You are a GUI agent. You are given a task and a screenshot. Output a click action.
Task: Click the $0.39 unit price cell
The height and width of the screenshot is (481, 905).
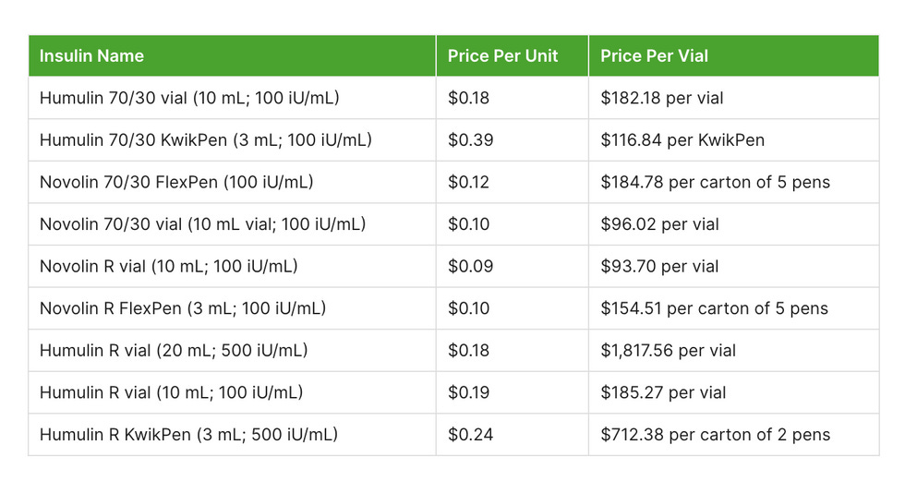tap(470, 140)
